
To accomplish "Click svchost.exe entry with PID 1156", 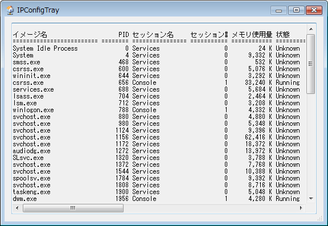I will (x=31, y=137).
